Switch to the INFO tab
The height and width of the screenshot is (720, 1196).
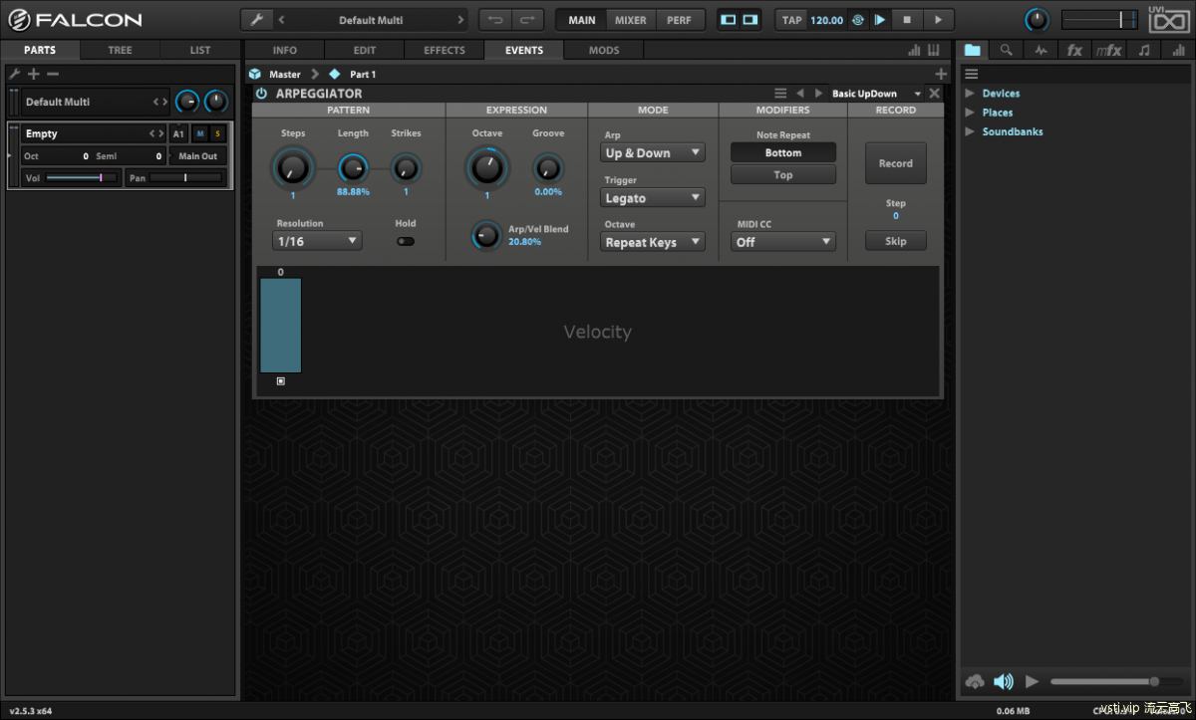tap(285, 50)
